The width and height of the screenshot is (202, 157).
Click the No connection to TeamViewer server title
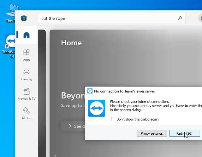coord(124,91)
